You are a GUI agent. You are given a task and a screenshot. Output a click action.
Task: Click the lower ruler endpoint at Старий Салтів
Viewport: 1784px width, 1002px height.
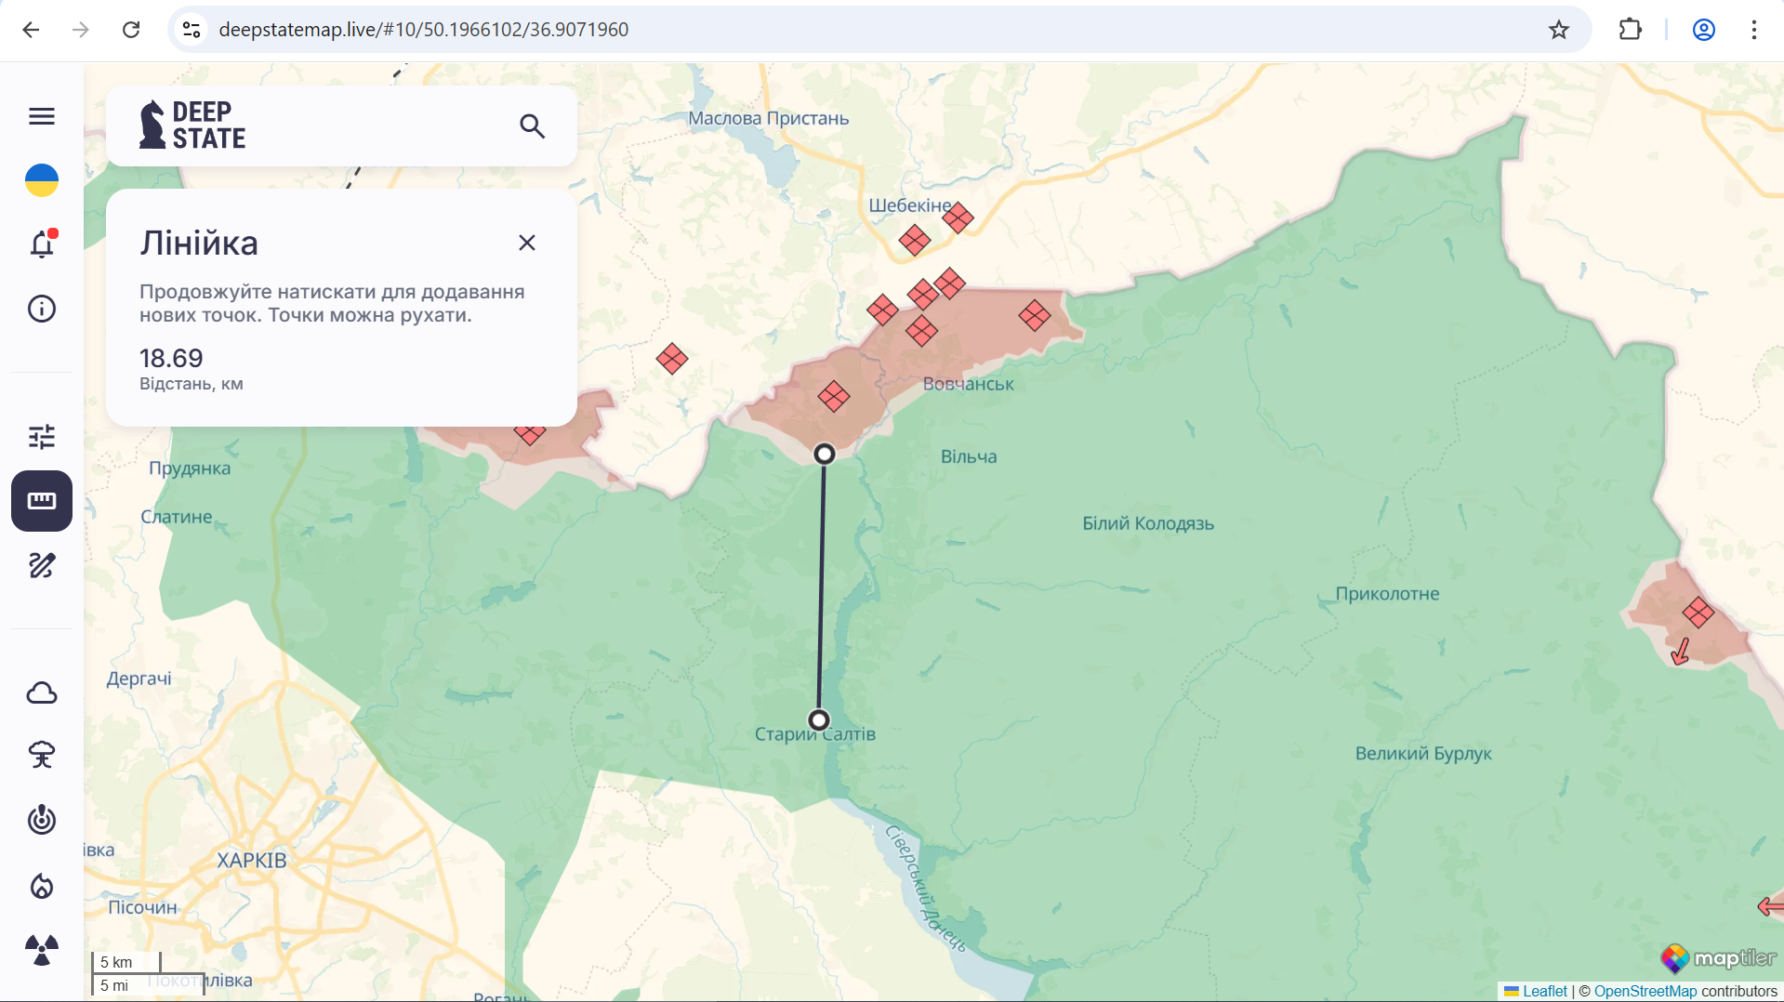pyautogui.click(x=819, y=720)
